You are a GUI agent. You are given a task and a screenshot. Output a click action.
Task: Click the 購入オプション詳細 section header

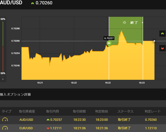pos(15,95)
